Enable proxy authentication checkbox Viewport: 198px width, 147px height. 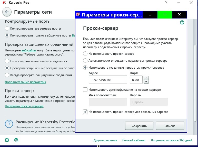pyautogui.click(x=85, y=90)
